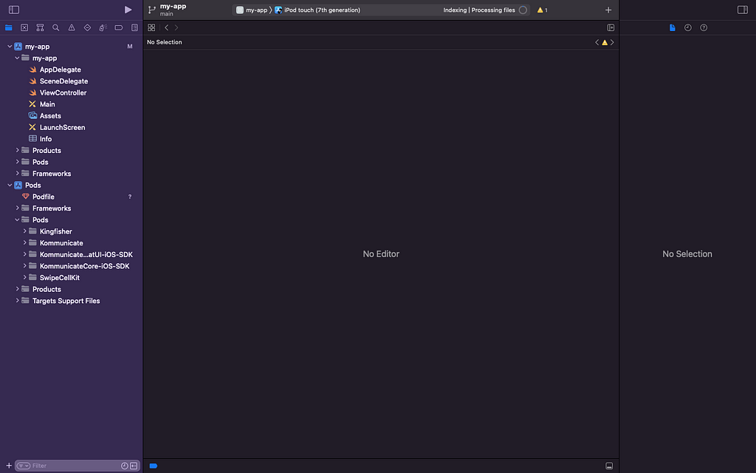The height and width of the screenshot is (473, 756).
Task: Jump to previous issue
Action: pyautogui.click(x=597, y=42)
